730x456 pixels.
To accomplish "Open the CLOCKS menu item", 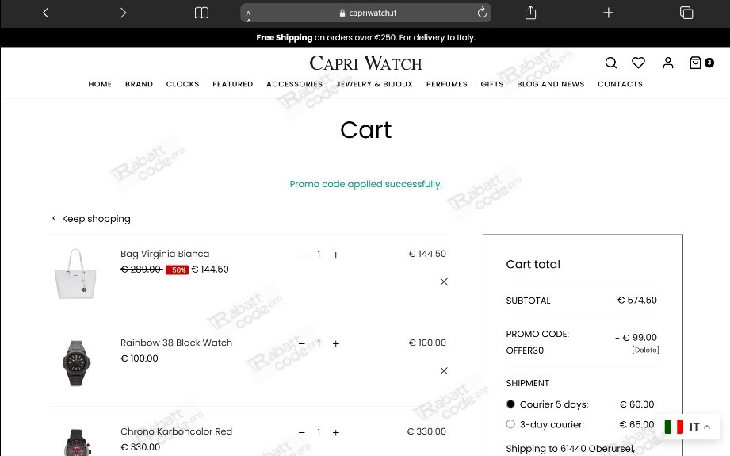I will tap(182, 84).
